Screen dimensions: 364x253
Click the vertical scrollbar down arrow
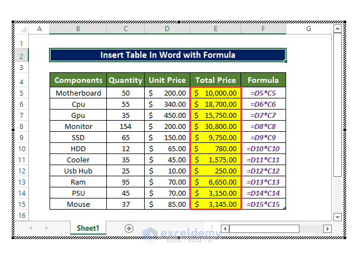[x=337, y=217]
